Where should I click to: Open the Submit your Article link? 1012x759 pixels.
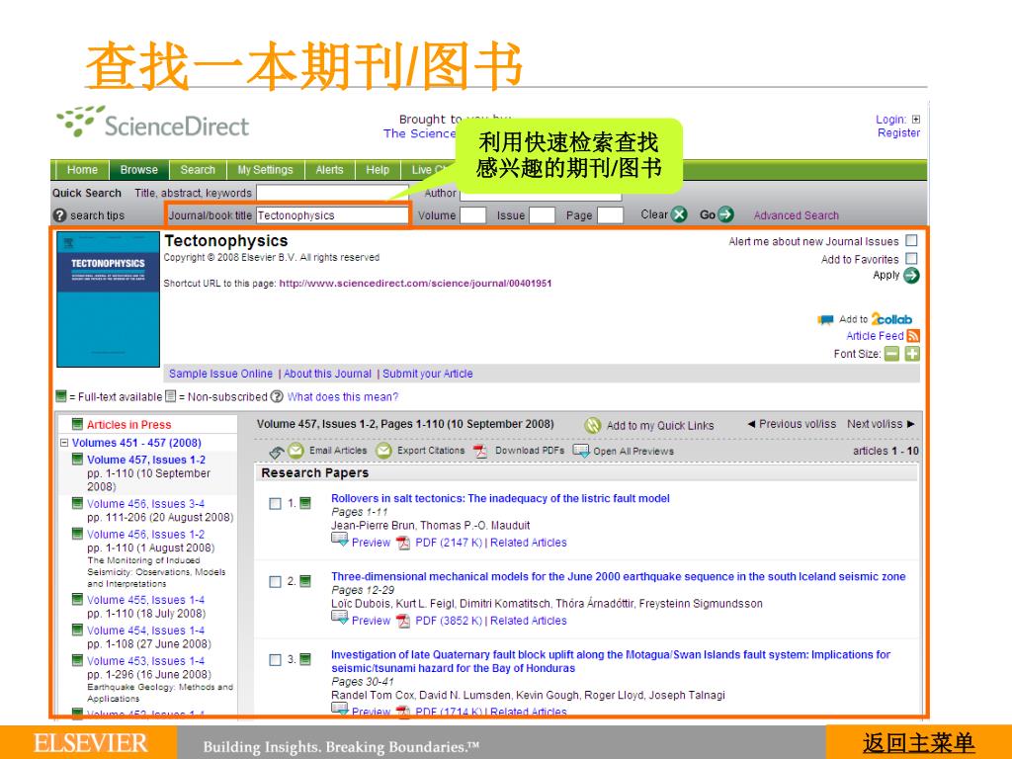pos(428,374)
